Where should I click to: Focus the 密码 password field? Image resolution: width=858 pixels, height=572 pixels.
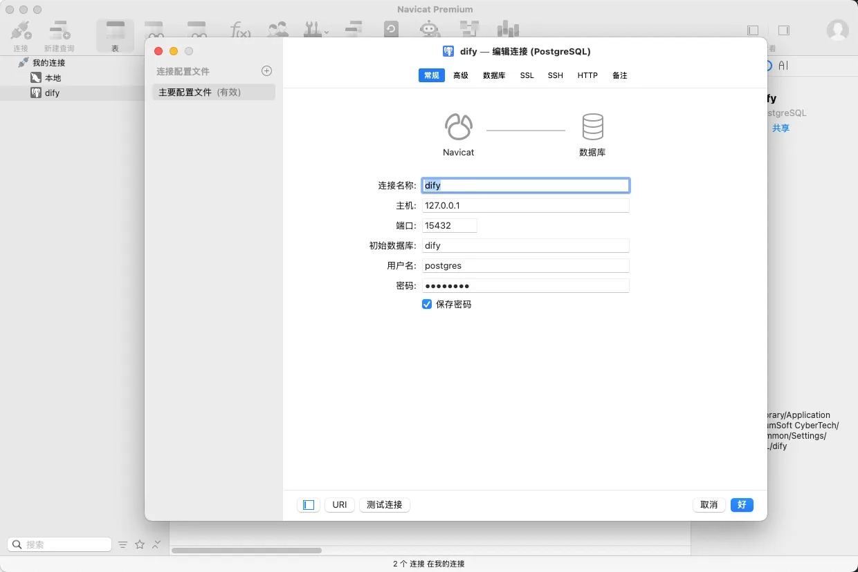(526, 285)
